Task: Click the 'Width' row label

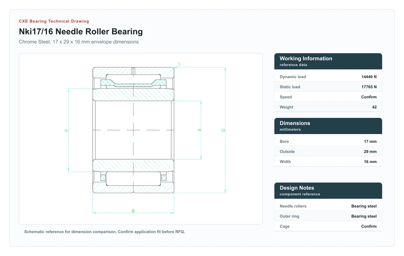Action: click(285, 162)
